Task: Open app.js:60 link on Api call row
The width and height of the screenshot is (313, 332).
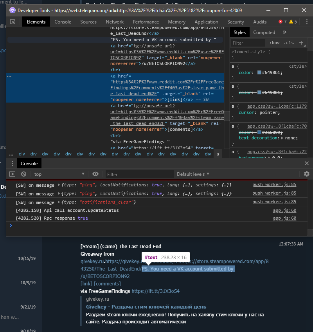Action: [285, 210]
